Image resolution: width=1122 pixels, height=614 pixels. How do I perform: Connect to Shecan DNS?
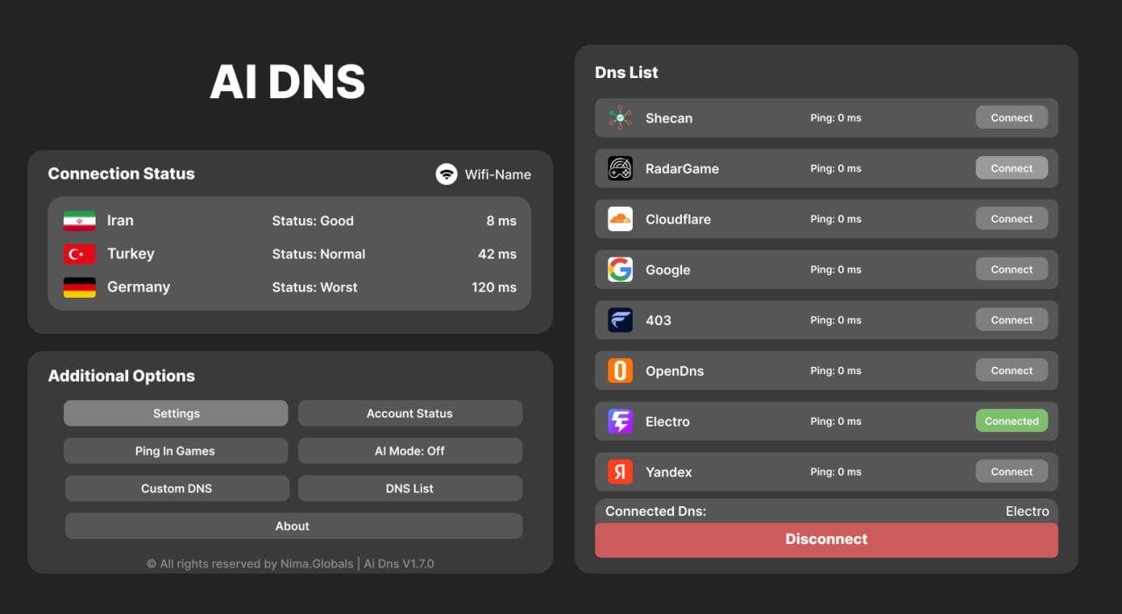pos(1012,117)
